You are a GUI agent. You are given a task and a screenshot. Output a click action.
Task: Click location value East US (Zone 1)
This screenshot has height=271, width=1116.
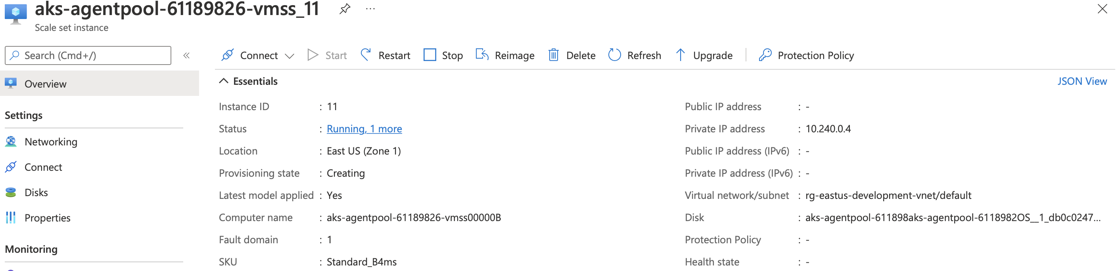coord(364,151)
